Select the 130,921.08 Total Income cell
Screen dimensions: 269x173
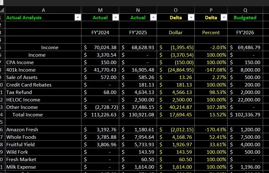[138, 115]
